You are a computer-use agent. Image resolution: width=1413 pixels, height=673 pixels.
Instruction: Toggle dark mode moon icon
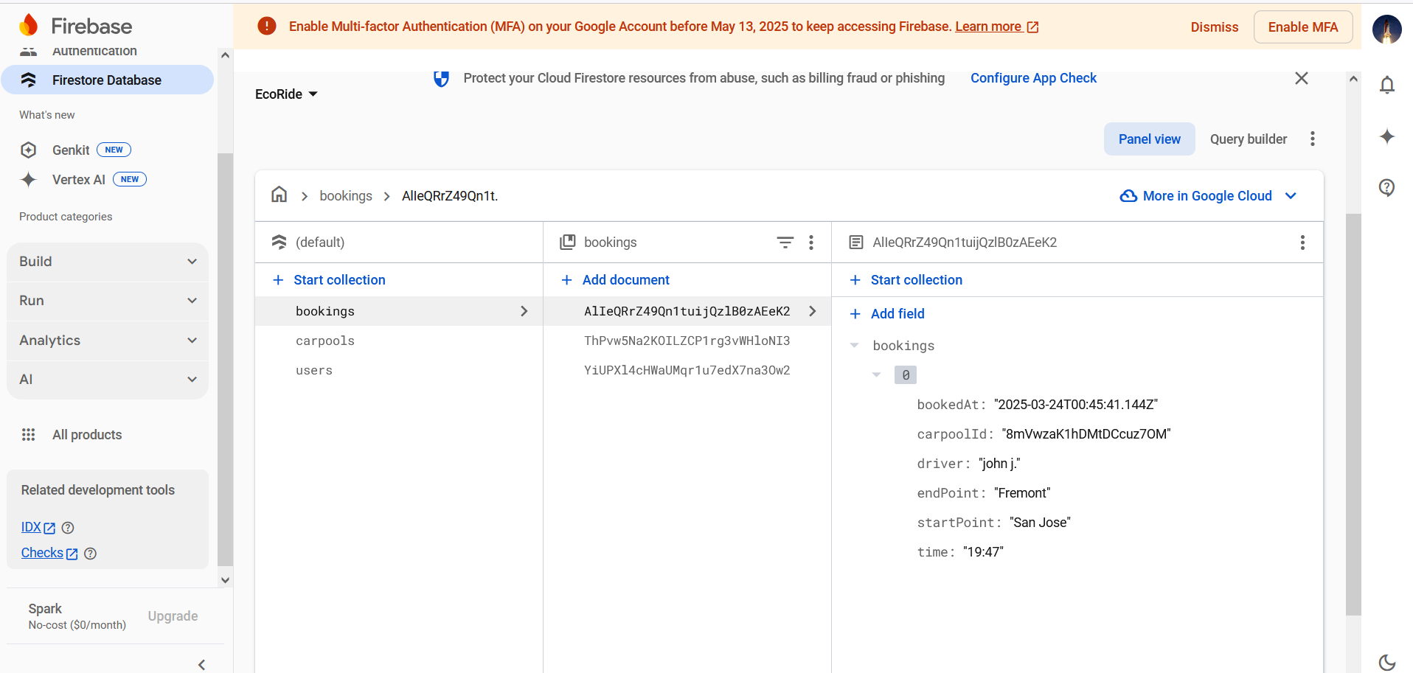(x=1387, y=662)
